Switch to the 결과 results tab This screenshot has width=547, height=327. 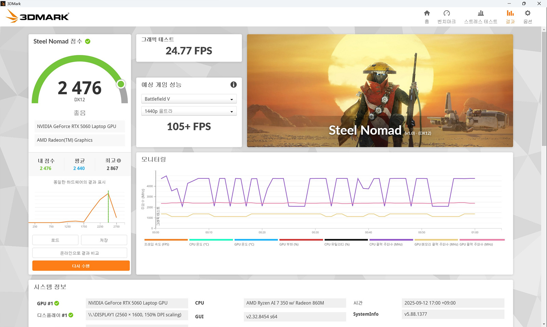tap(510, 17)
